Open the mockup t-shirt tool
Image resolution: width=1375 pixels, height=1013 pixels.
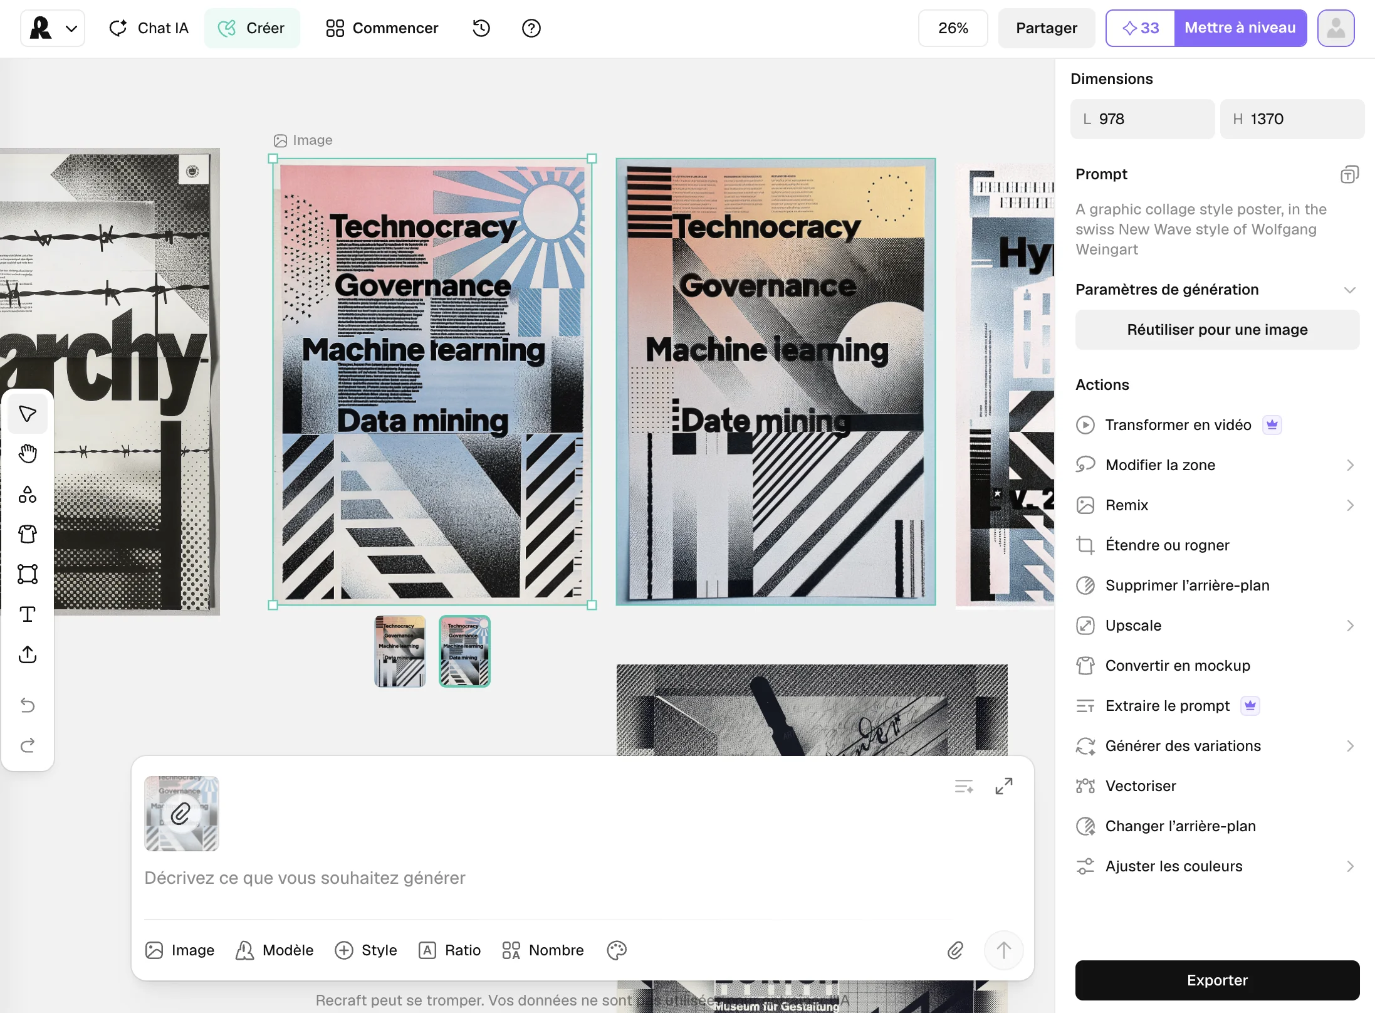click(x=28, y=534)
